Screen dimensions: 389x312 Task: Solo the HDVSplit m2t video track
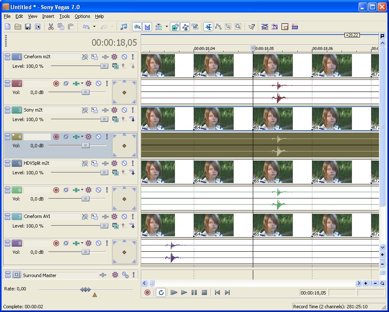tap(133, 163)
